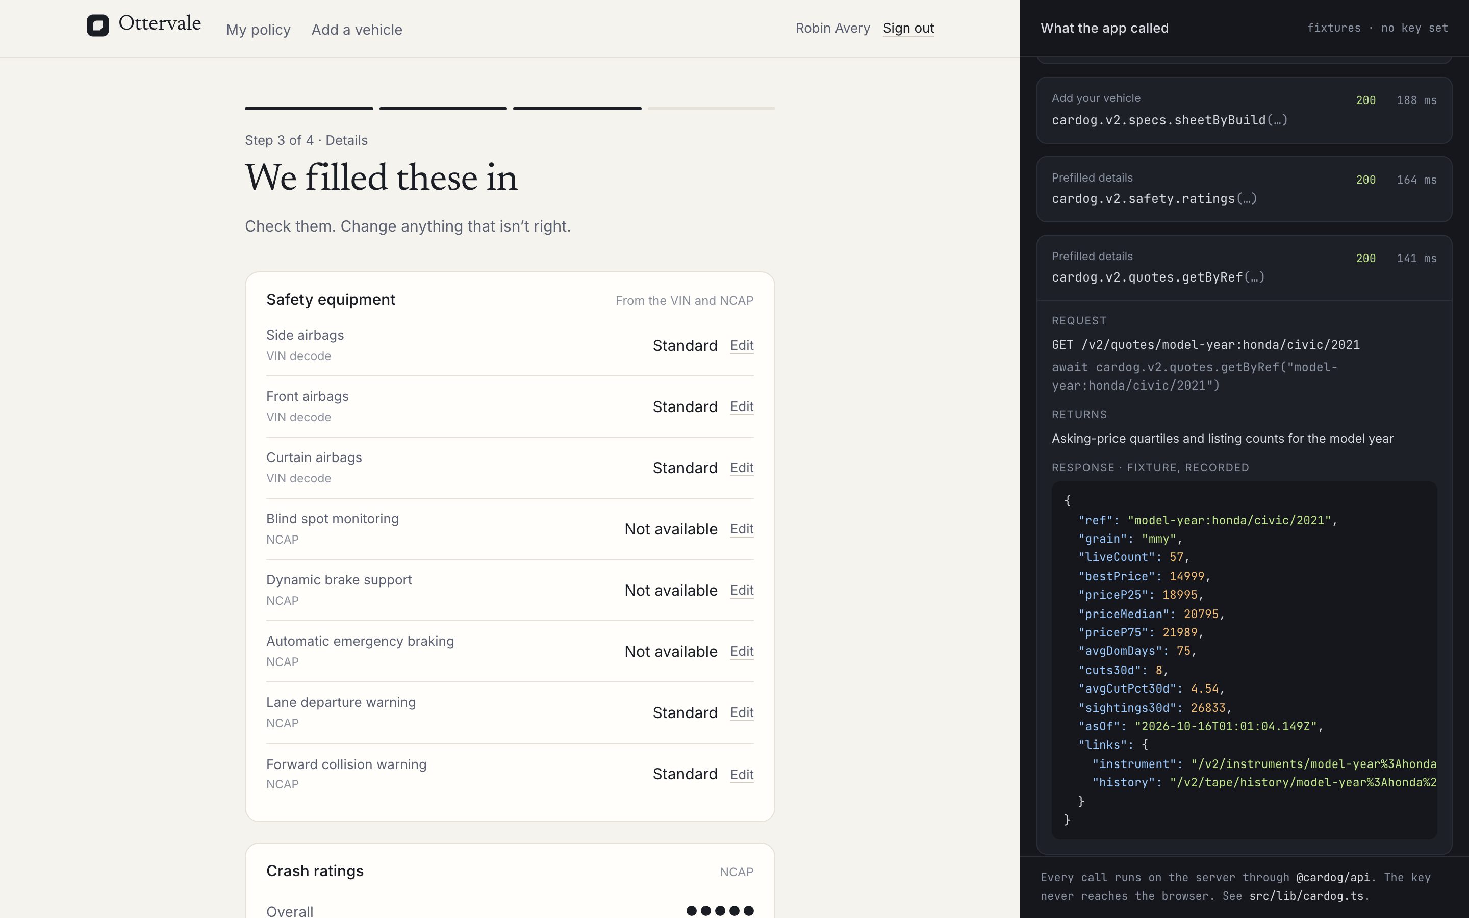Click the "avgDomDays": 75 line
This screenshot has height=918, width=1469.
1137,651
